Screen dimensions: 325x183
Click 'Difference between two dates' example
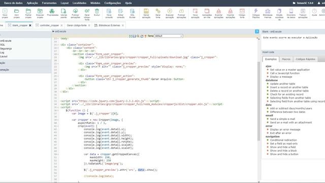point(287,112)
